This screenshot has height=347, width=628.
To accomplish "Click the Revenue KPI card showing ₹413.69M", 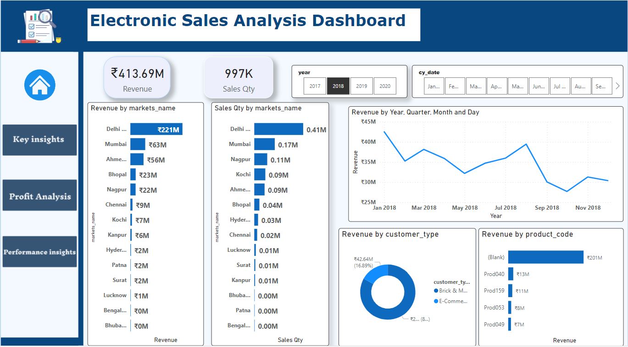I will tap(137, 77).
